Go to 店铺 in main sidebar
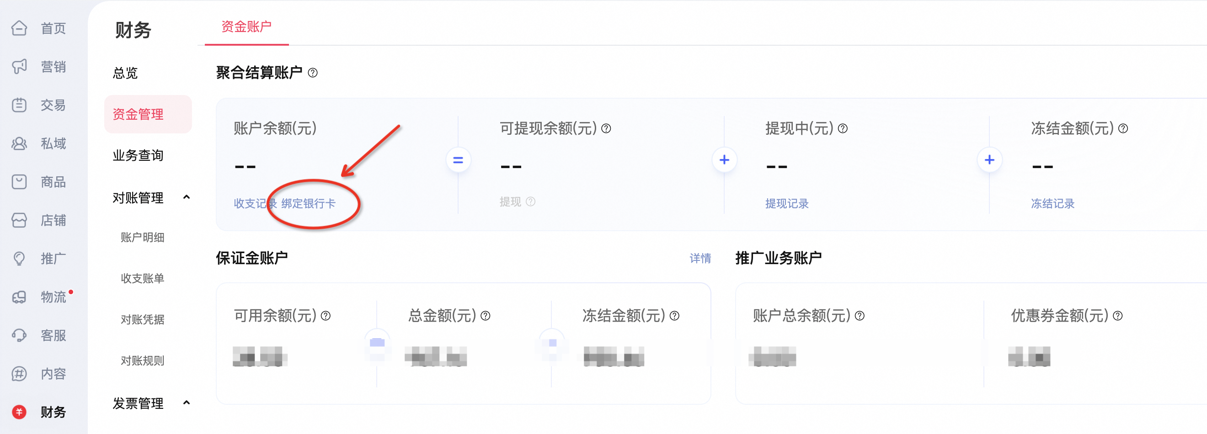1207x434 pixels. [53, 221]
